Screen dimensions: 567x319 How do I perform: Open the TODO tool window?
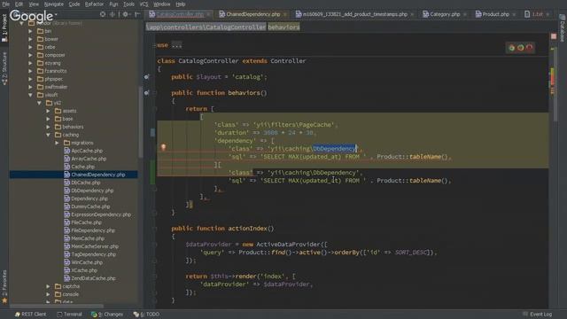pyautogui.click(x=146, y=315)
